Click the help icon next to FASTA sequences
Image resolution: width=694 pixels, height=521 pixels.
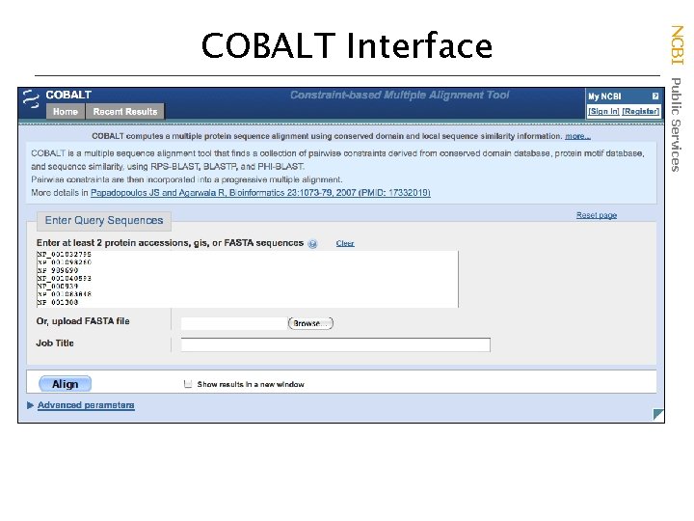click(312, 244)
